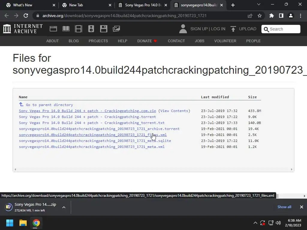
Task: Open the _meta.xml link
Action: click(x=92, y=147)
